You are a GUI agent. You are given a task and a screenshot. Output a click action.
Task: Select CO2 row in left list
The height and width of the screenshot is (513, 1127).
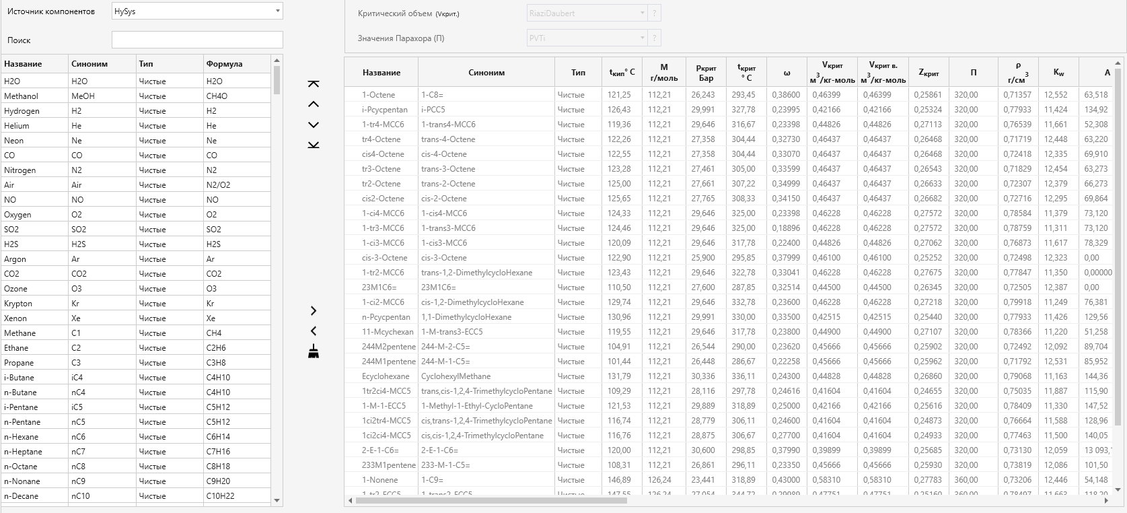135,273
